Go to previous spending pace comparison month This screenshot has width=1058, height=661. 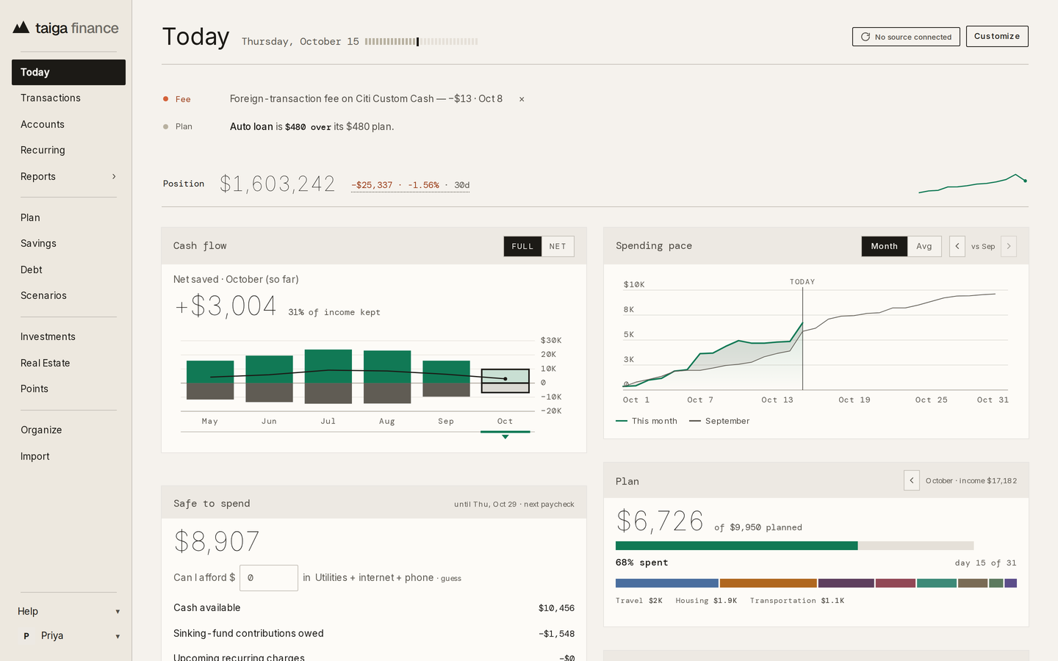[957, 246]
